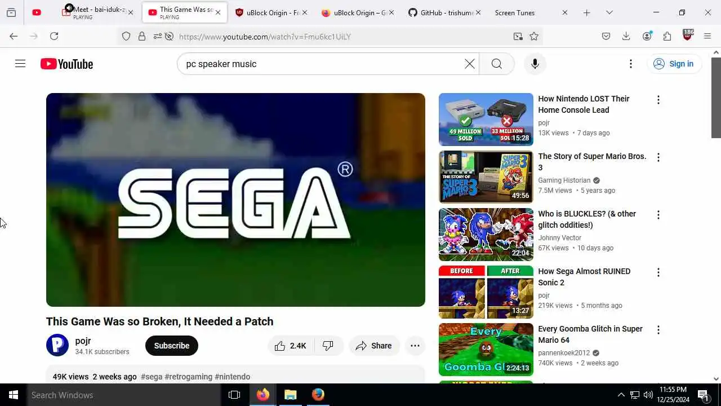Open Firefox downloads panel
721x406 pixels.
626,36
